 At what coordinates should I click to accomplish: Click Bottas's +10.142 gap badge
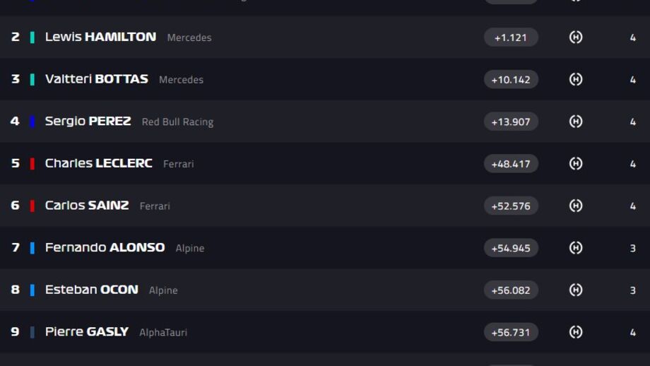pos(511,79)
